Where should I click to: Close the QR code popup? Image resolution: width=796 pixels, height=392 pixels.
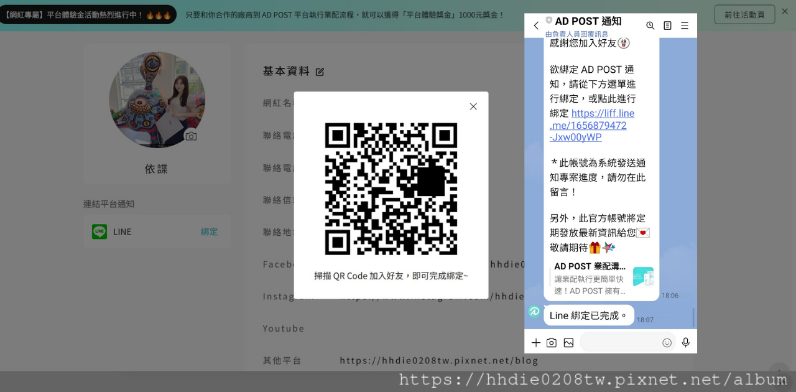[x=473, y=106]
